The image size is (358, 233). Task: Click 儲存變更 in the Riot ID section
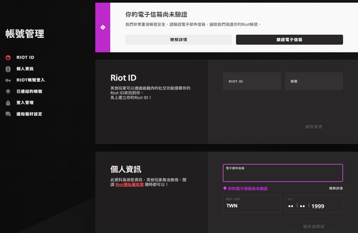click(314, 126)
